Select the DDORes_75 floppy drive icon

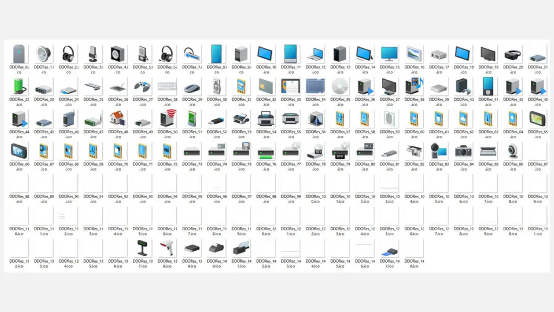point(241,151)
